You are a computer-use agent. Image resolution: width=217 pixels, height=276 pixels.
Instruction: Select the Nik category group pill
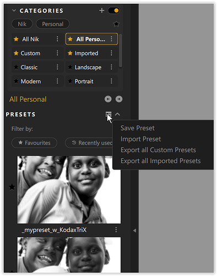22,24
